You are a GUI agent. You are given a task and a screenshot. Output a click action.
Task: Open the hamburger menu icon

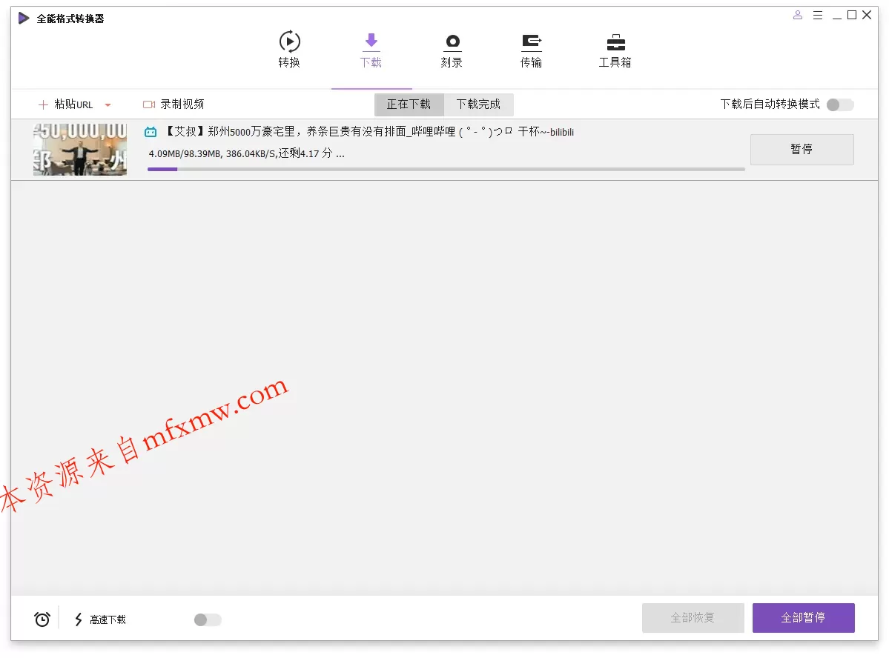[818, 16]
